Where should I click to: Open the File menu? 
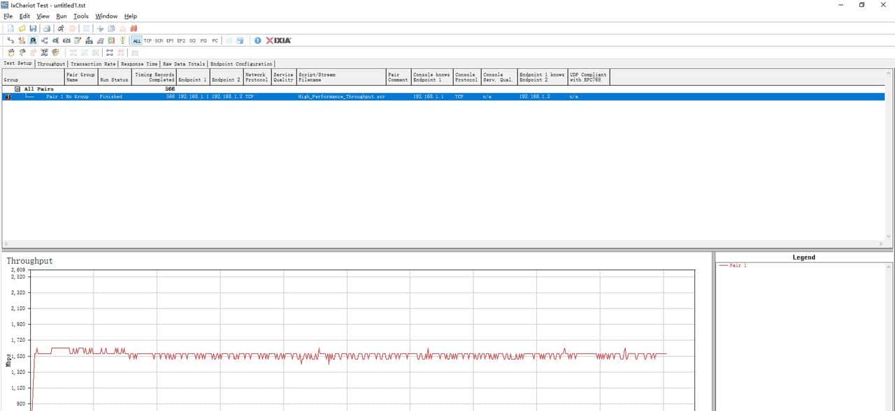coord(8,16)
